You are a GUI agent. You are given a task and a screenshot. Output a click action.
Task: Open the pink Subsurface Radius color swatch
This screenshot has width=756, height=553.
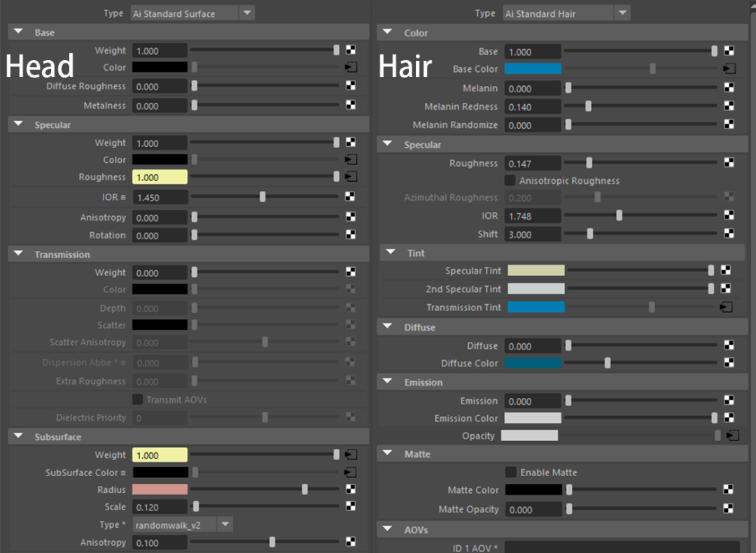[x=160, y=489]
